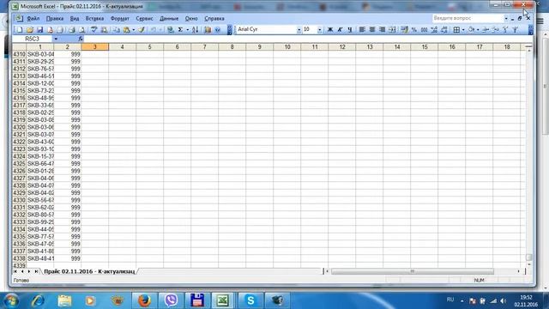Open Firefox from the taskbar
Screen dimensions: 549x309
click(x=144, y=300)
